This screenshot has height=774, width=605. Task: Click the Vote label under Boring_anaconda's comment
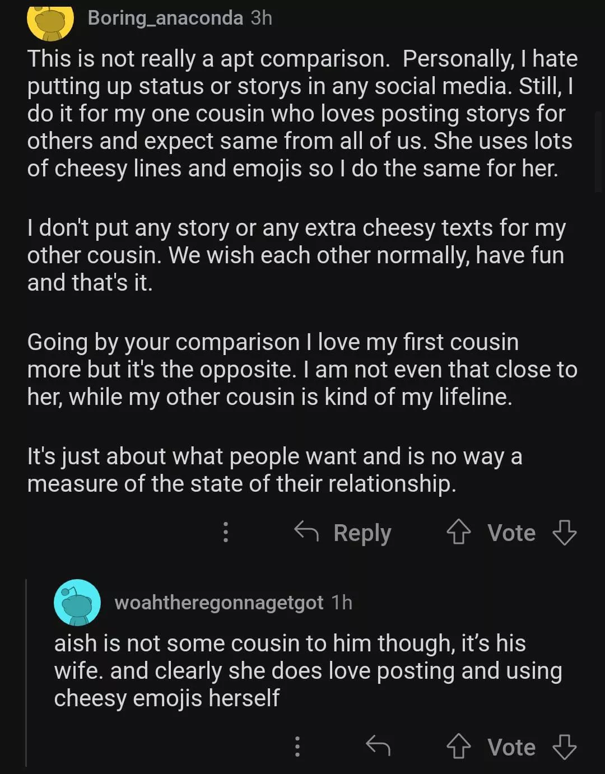pyautogui.click(x=511, y=533)
